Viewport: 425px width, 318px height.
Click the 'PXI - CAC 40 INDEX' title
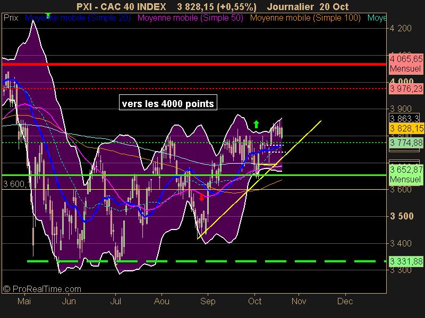(121, 6)
